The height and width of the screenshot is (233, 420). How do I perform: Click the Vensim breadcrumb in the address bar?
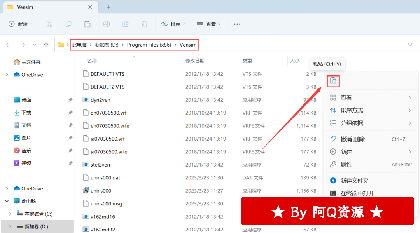188,45
